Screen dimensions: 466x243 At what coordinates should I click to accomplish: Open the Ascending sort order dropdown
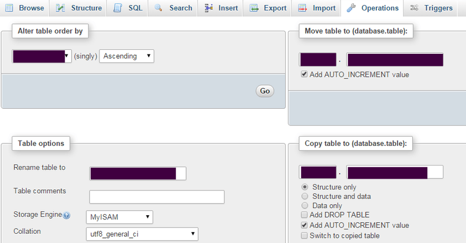pyautogui.click(x=127, y=56)
